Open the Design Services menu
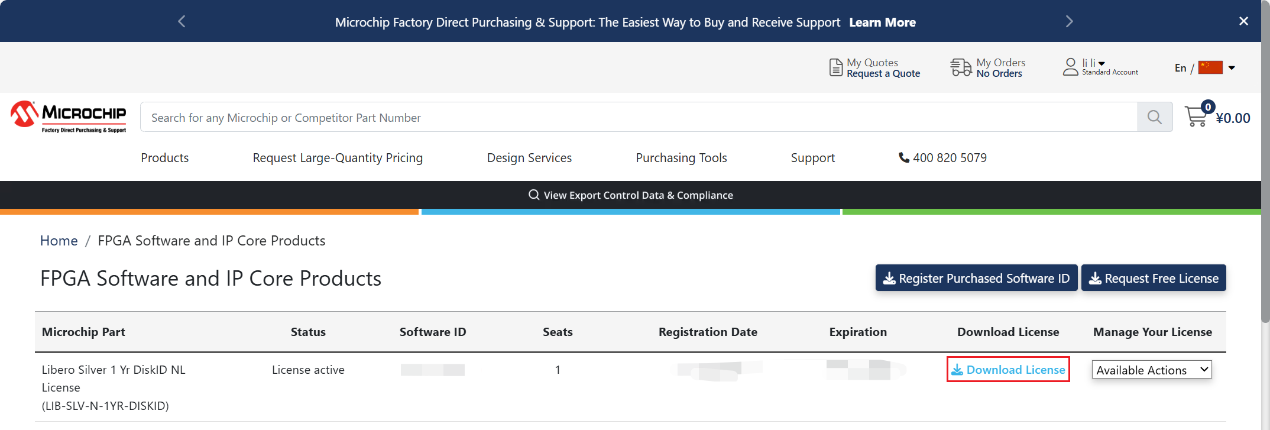The height and width of the screenshot is (430, 1270). click(529, 158)
